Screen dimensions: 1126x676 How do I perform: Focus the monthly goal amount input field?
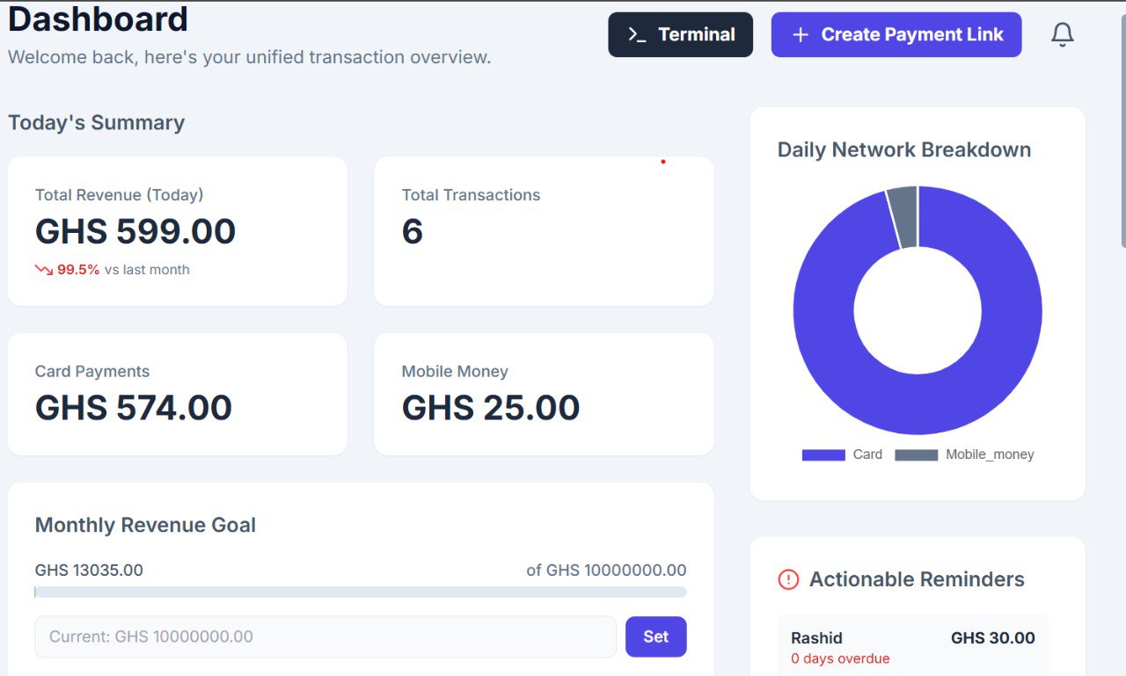point(325,636)
